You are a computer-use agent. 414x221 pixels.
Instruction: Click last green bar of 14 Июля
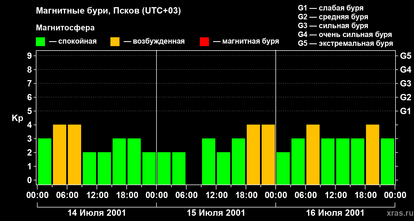click(149, 168)
